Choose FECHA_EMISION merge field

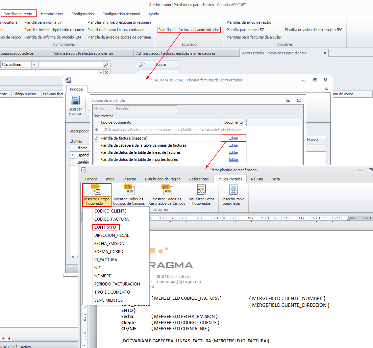point(109,243)
